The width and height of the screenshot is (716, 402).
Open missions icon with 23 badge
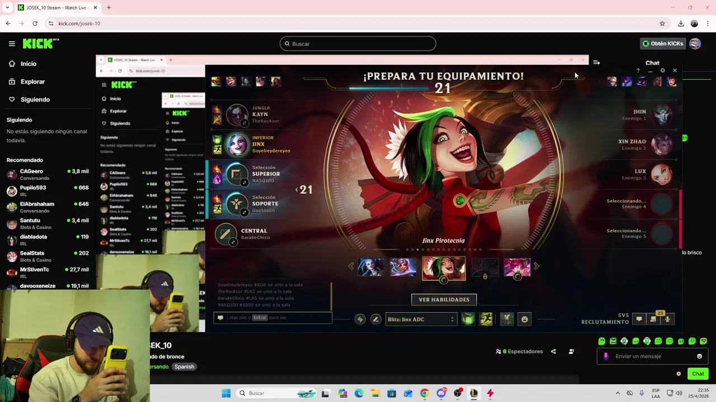click(x=653, y=319)
